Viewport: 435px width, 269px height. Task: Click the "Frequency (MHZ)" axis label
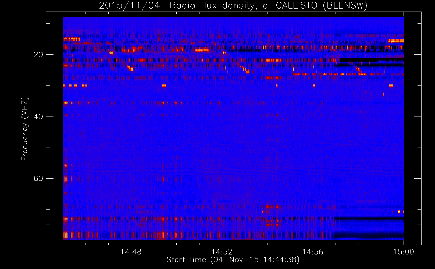tap(25, 129)
